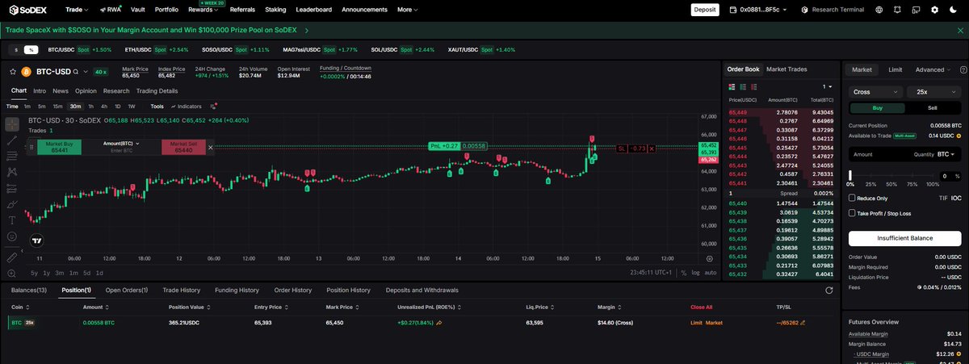The width and height of the screenshot is (969, 364).
Task: Select the trend line drawing tool
Action: [x=12, y=140]
